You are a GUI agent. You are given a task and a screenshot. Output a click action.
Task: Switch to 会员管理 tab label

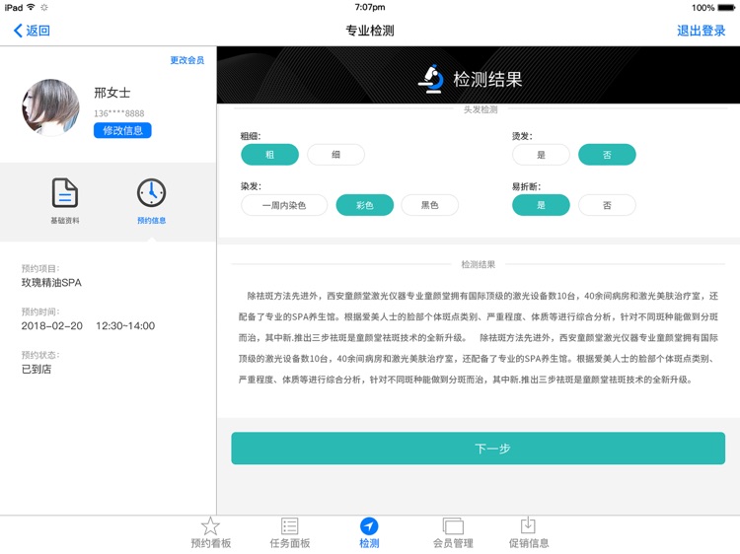453,543
